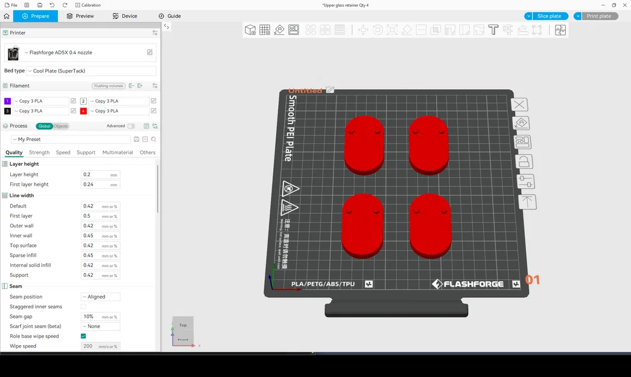This screenshot has width=631, height=377.
Task: Open plate settings sliders icon
Action: (x=526, y=182)
